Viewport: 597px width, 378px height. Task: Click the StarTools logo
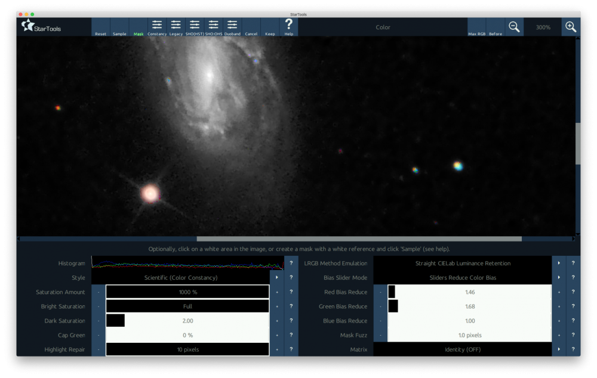point(41,27)
